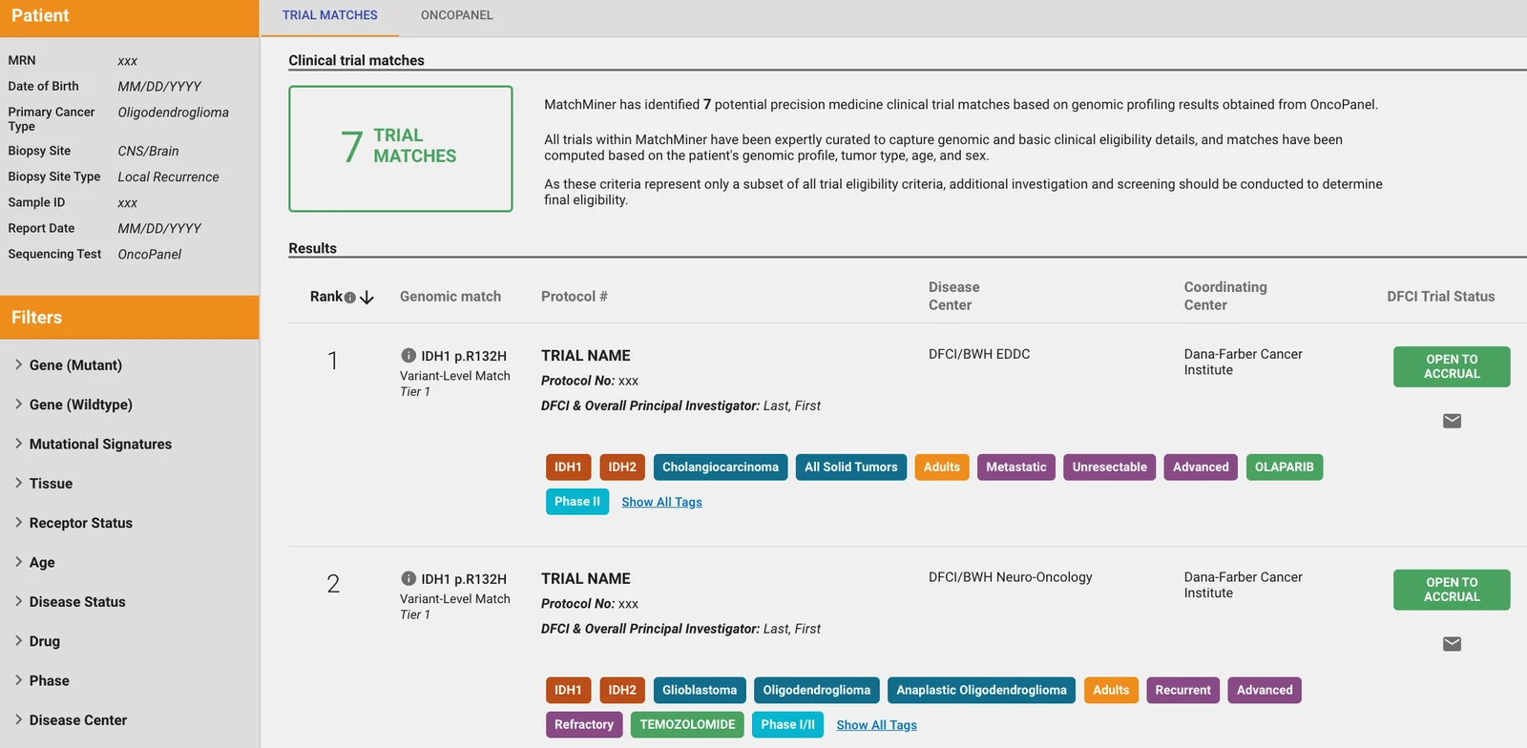Click Open to Accrual button for rank 2
Viewport: 1527px width, 748px height.
pos(1452,590)
